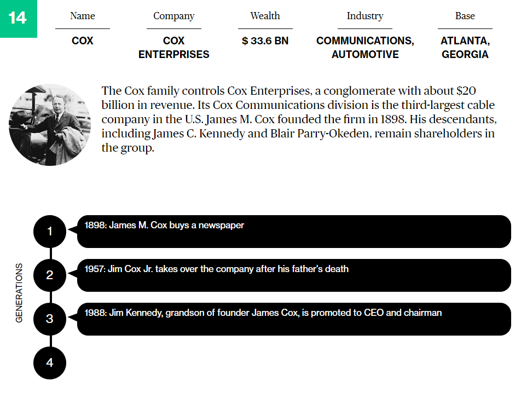Click the Communications, Automotive industry text
Viewport: 521px width, 398px height.
365,48
